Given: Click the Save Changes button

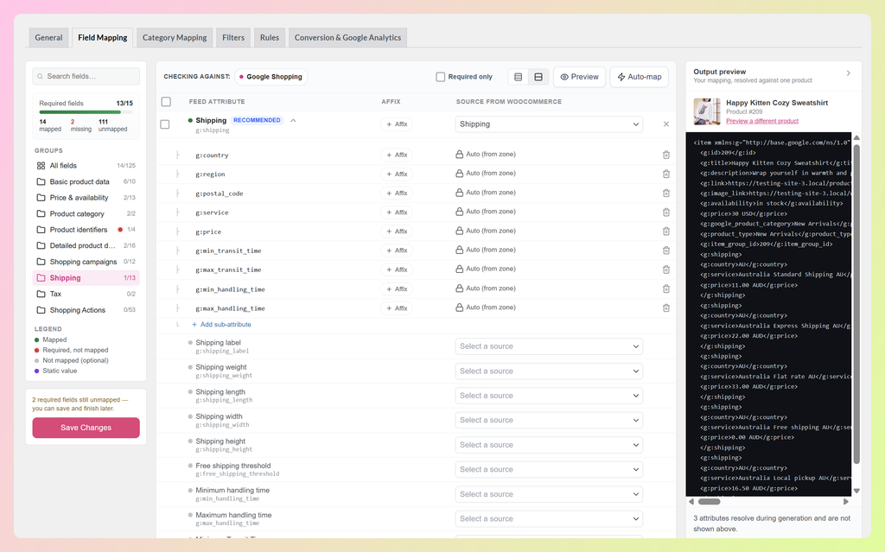Looking at the screenshot, I should 86,428.
